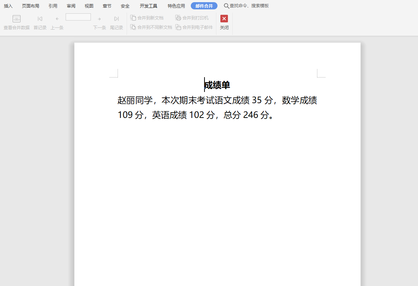Open the 插入 tab

click(x=8, y=6)
